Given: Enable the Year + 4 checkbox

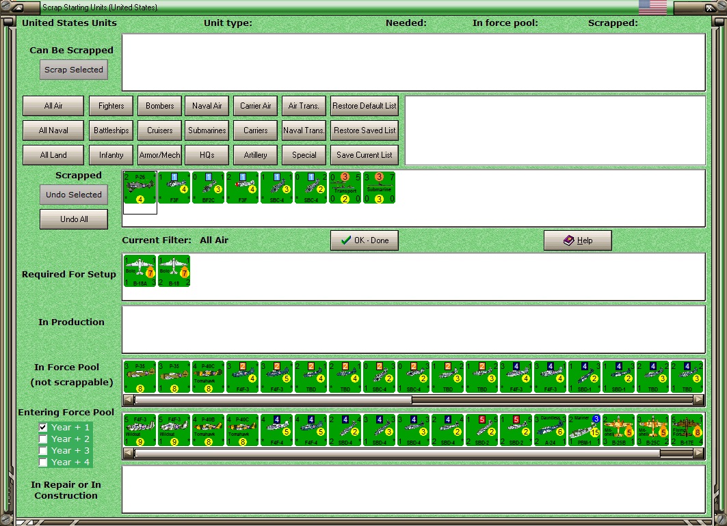Looking at the screenshot, I should tap(43, 462).
